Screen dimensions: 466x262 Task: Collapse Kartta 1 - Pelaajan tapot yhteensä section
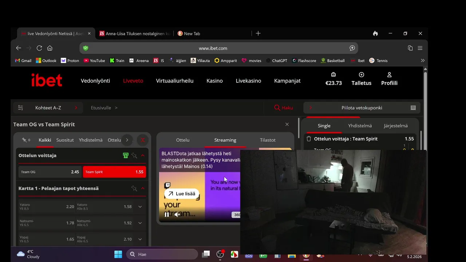click(143, 188)
